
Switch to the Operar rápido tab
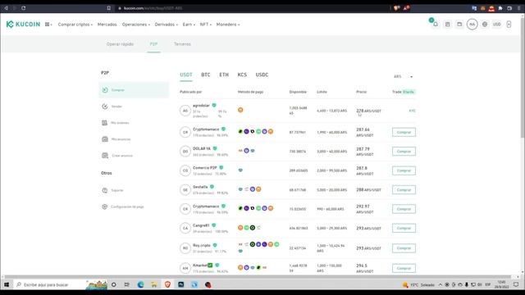point(120,43)
